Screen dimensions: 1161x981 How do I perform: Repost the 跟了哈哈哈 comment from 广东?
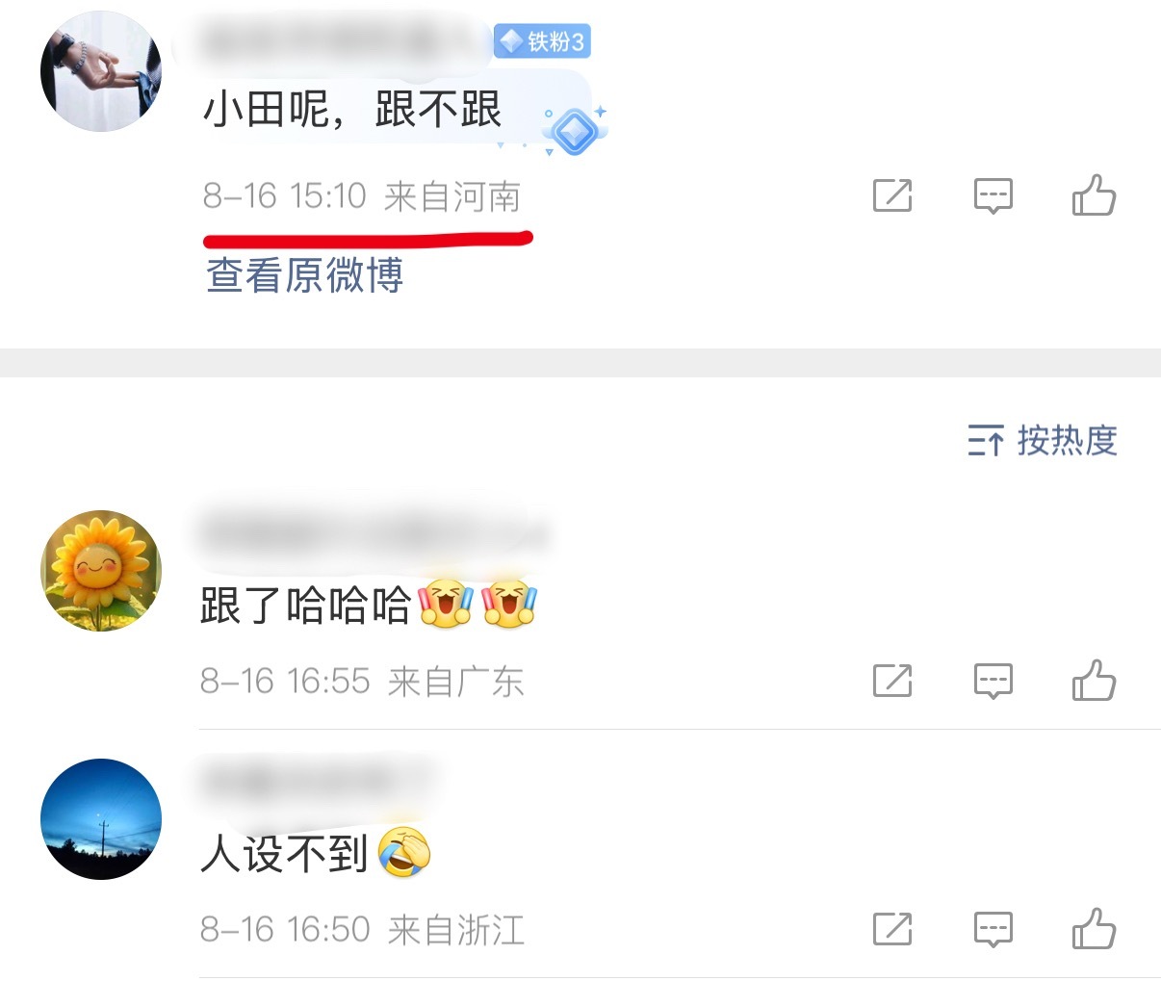892,681
